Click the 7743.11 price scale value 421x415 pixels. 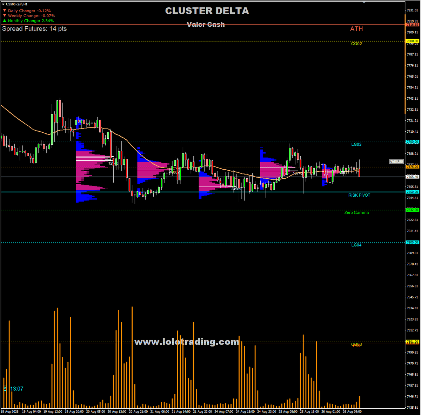[x=412, y=99]
